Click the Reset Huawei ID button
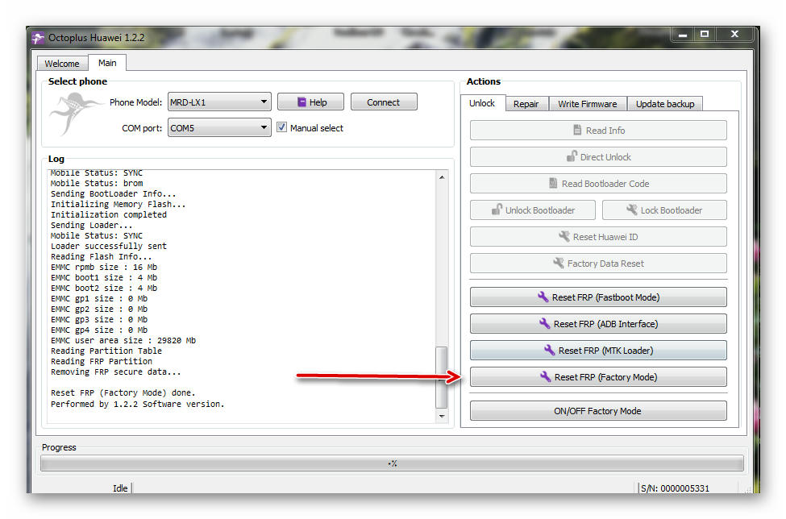 pos(598,236)
